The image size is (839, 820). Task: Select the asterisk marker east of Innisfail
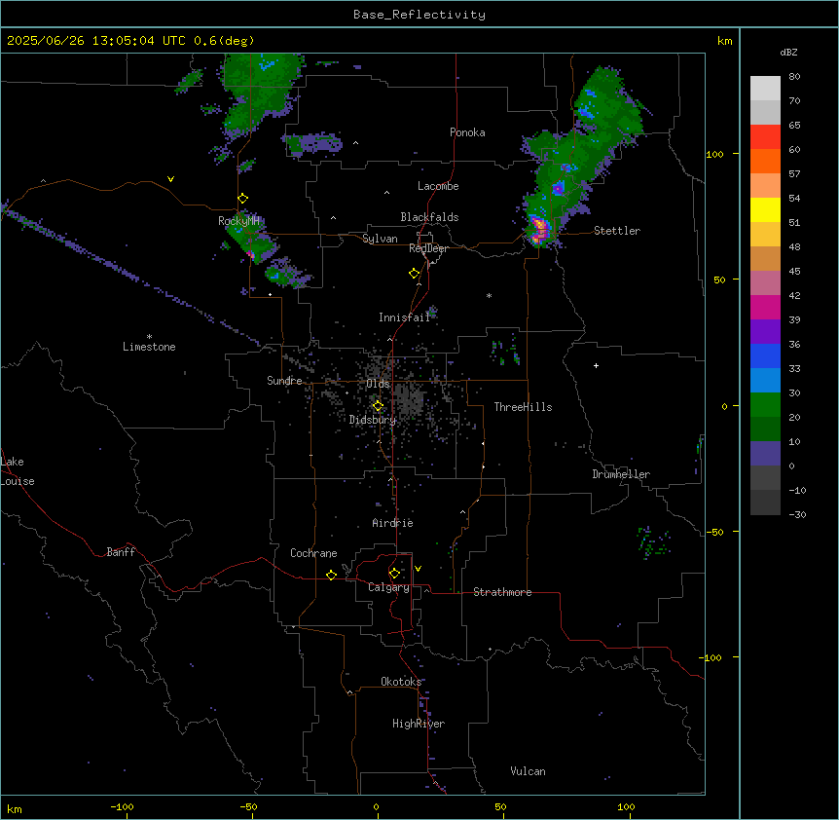tap(489, 295)
